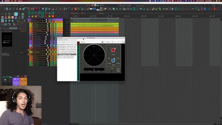Viewport: 222px width, 125px height.
Task: Open the FX menu
Action: click(x=12, y=1)
